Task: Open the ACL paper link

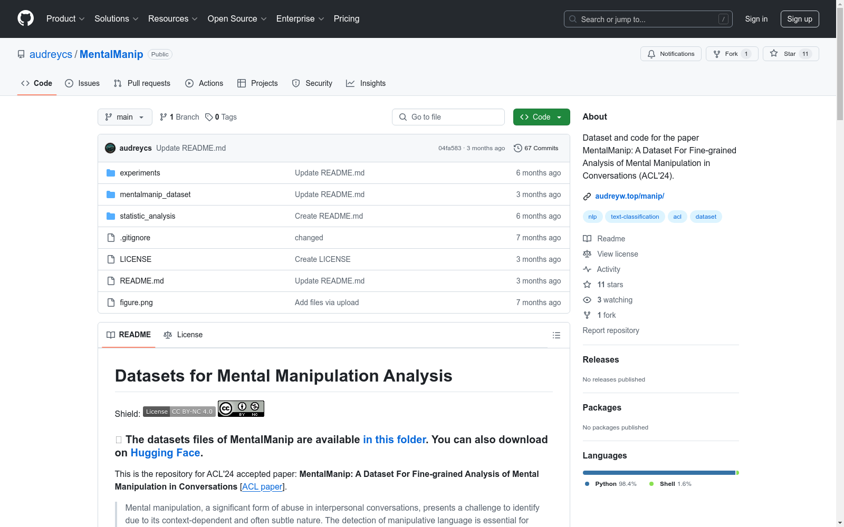Action: tap(262, 486)
